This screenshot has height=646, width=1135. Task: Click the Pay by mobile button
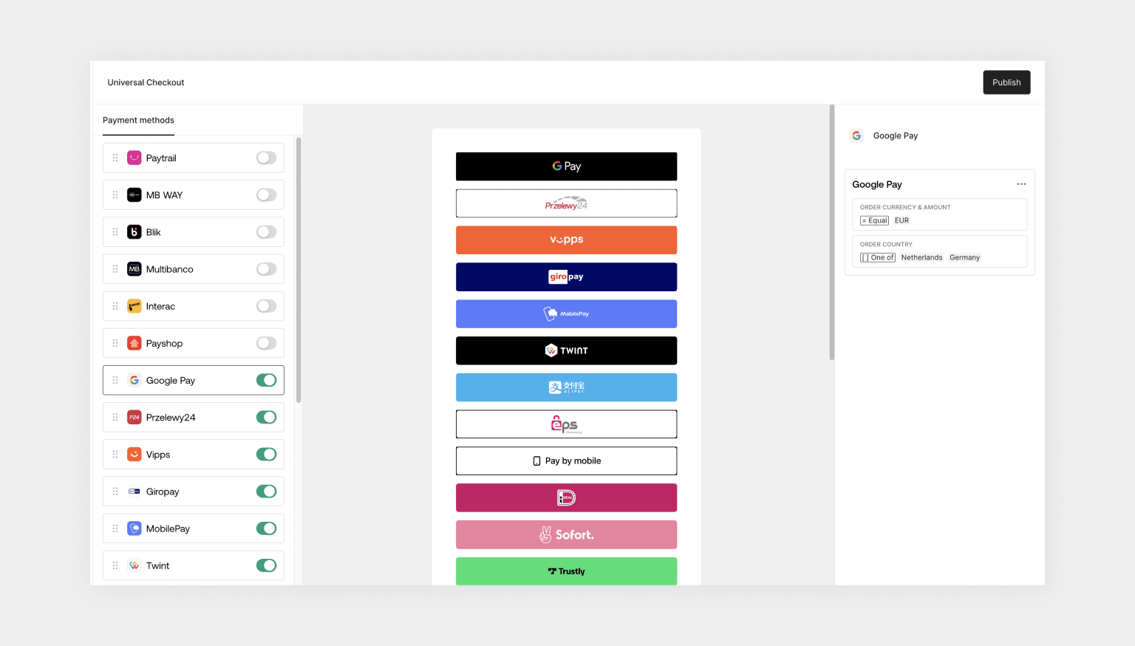pos(566,460)
